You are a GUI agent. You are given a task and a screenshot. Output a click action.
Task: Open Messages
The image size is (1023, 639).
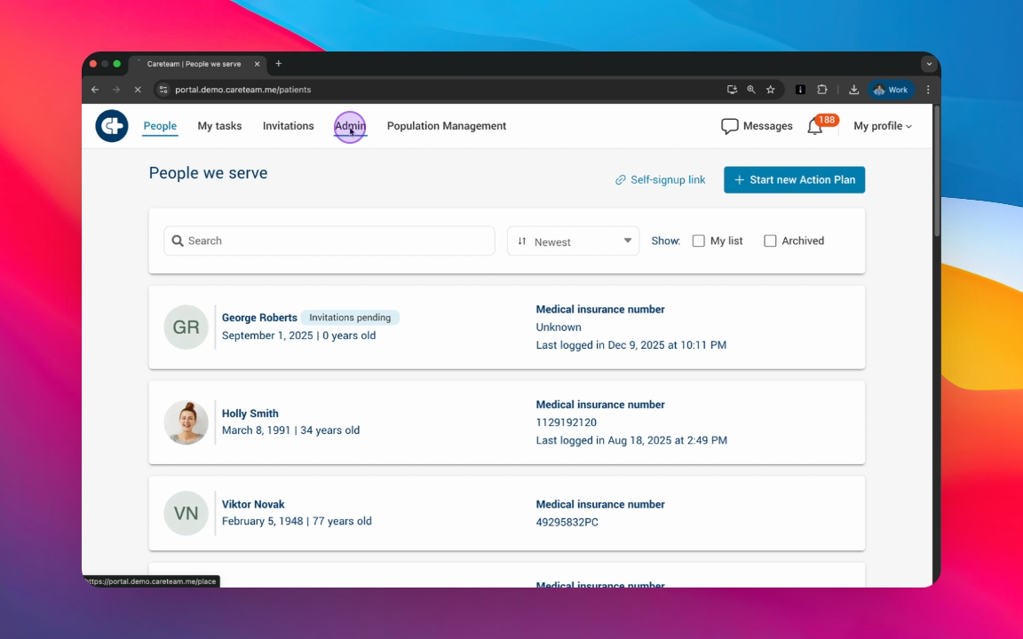(757, 126)
